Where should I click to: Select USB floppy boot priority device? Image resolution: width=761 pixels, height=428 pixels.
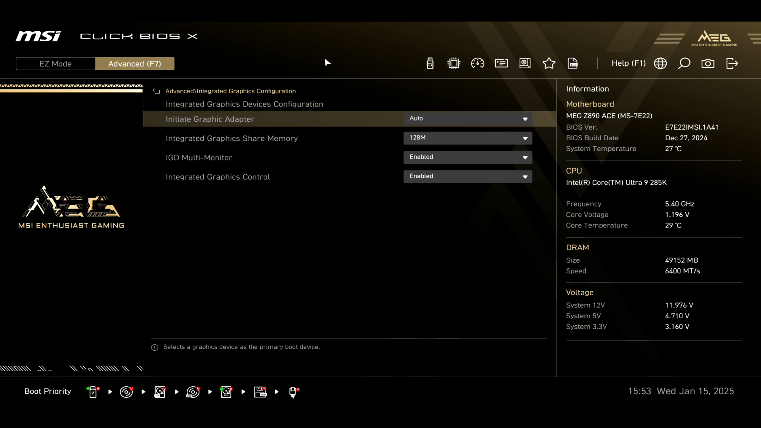coord(260,392)
